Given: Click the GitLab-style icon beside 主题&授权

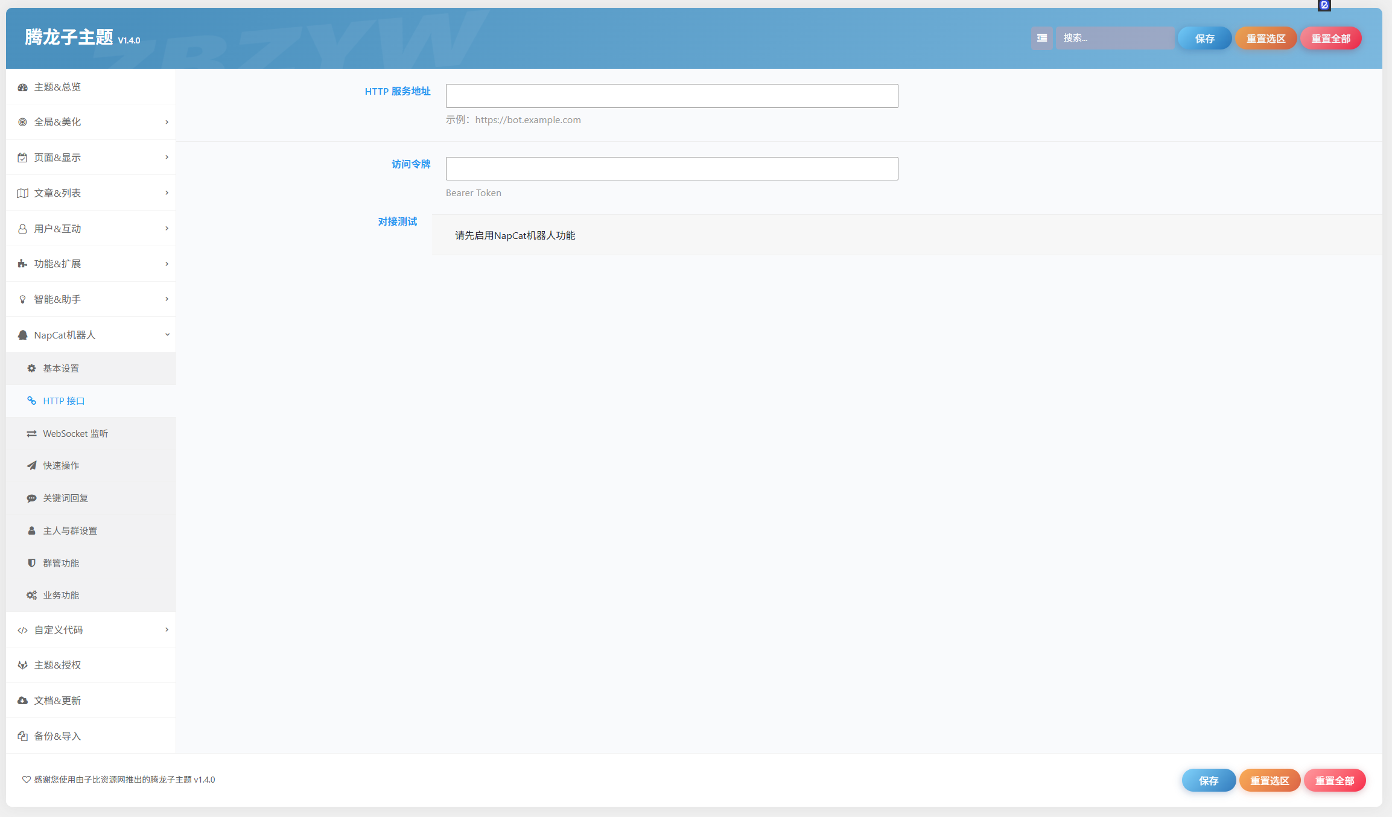Looking at the screenshot, I should point(22,666).
